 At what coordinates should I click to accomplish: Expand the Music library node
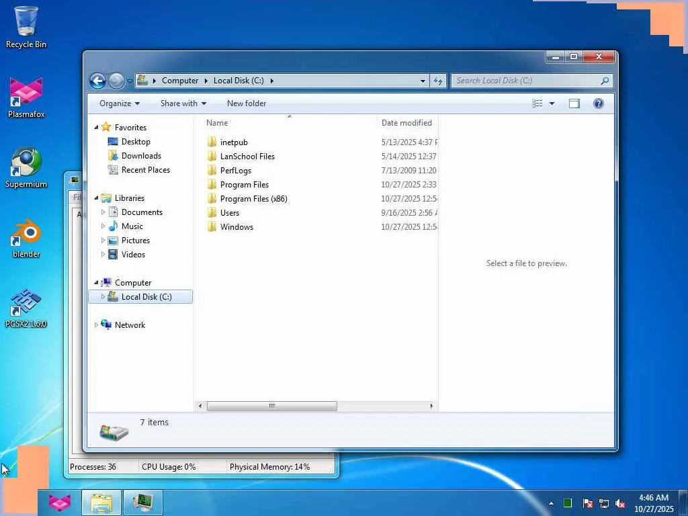pyautogui.click(x=103, y=226)
